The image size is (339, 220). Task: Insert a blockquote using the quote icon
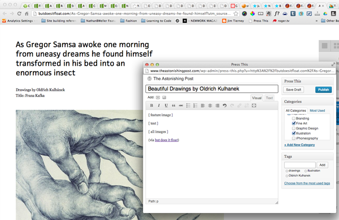tap(174, 105)
